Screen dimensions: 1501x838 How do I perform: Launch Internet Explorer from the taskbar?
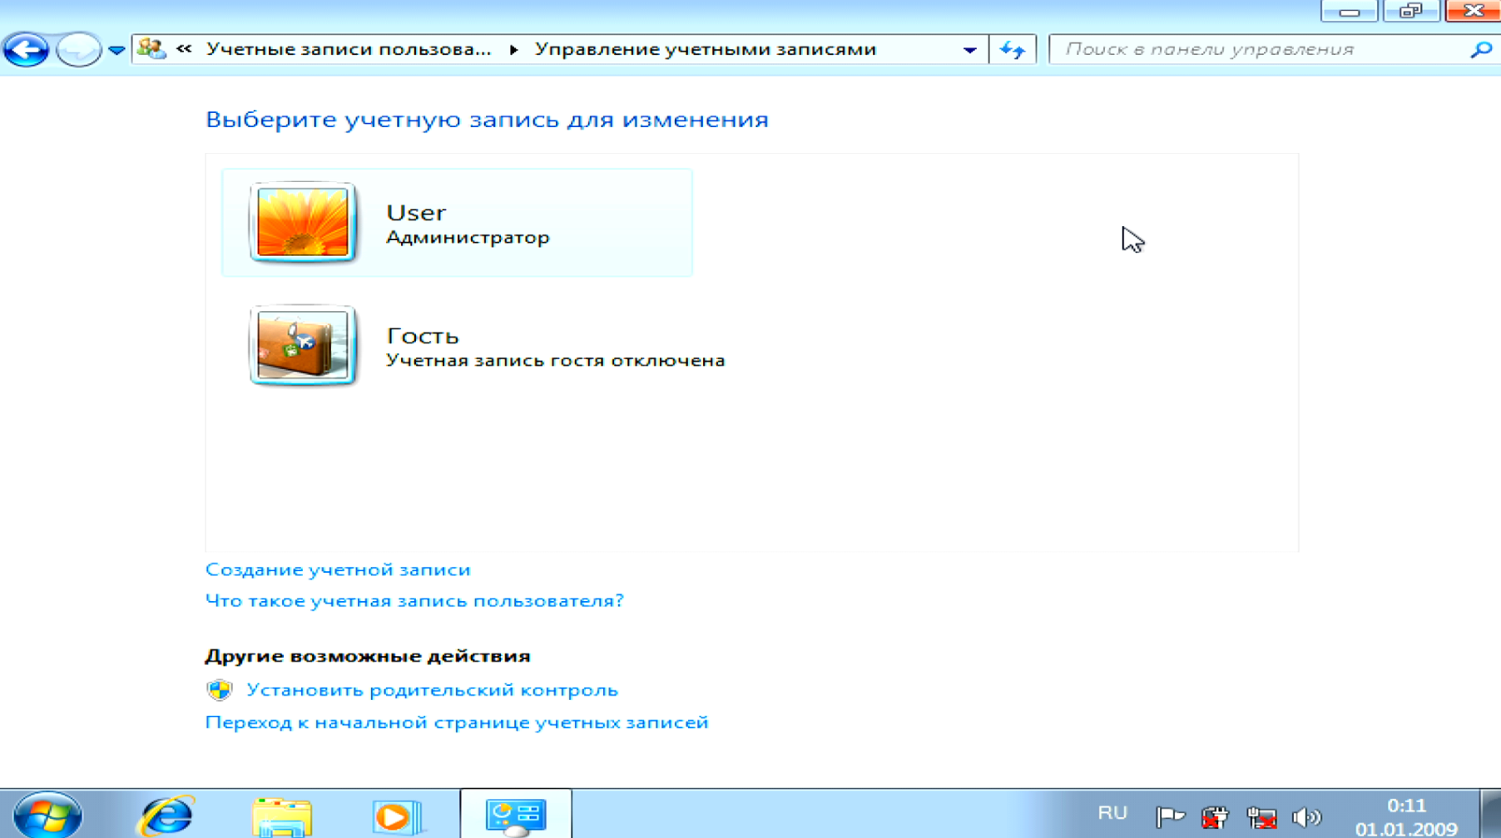pyautogui.click(x=166, y=816)
